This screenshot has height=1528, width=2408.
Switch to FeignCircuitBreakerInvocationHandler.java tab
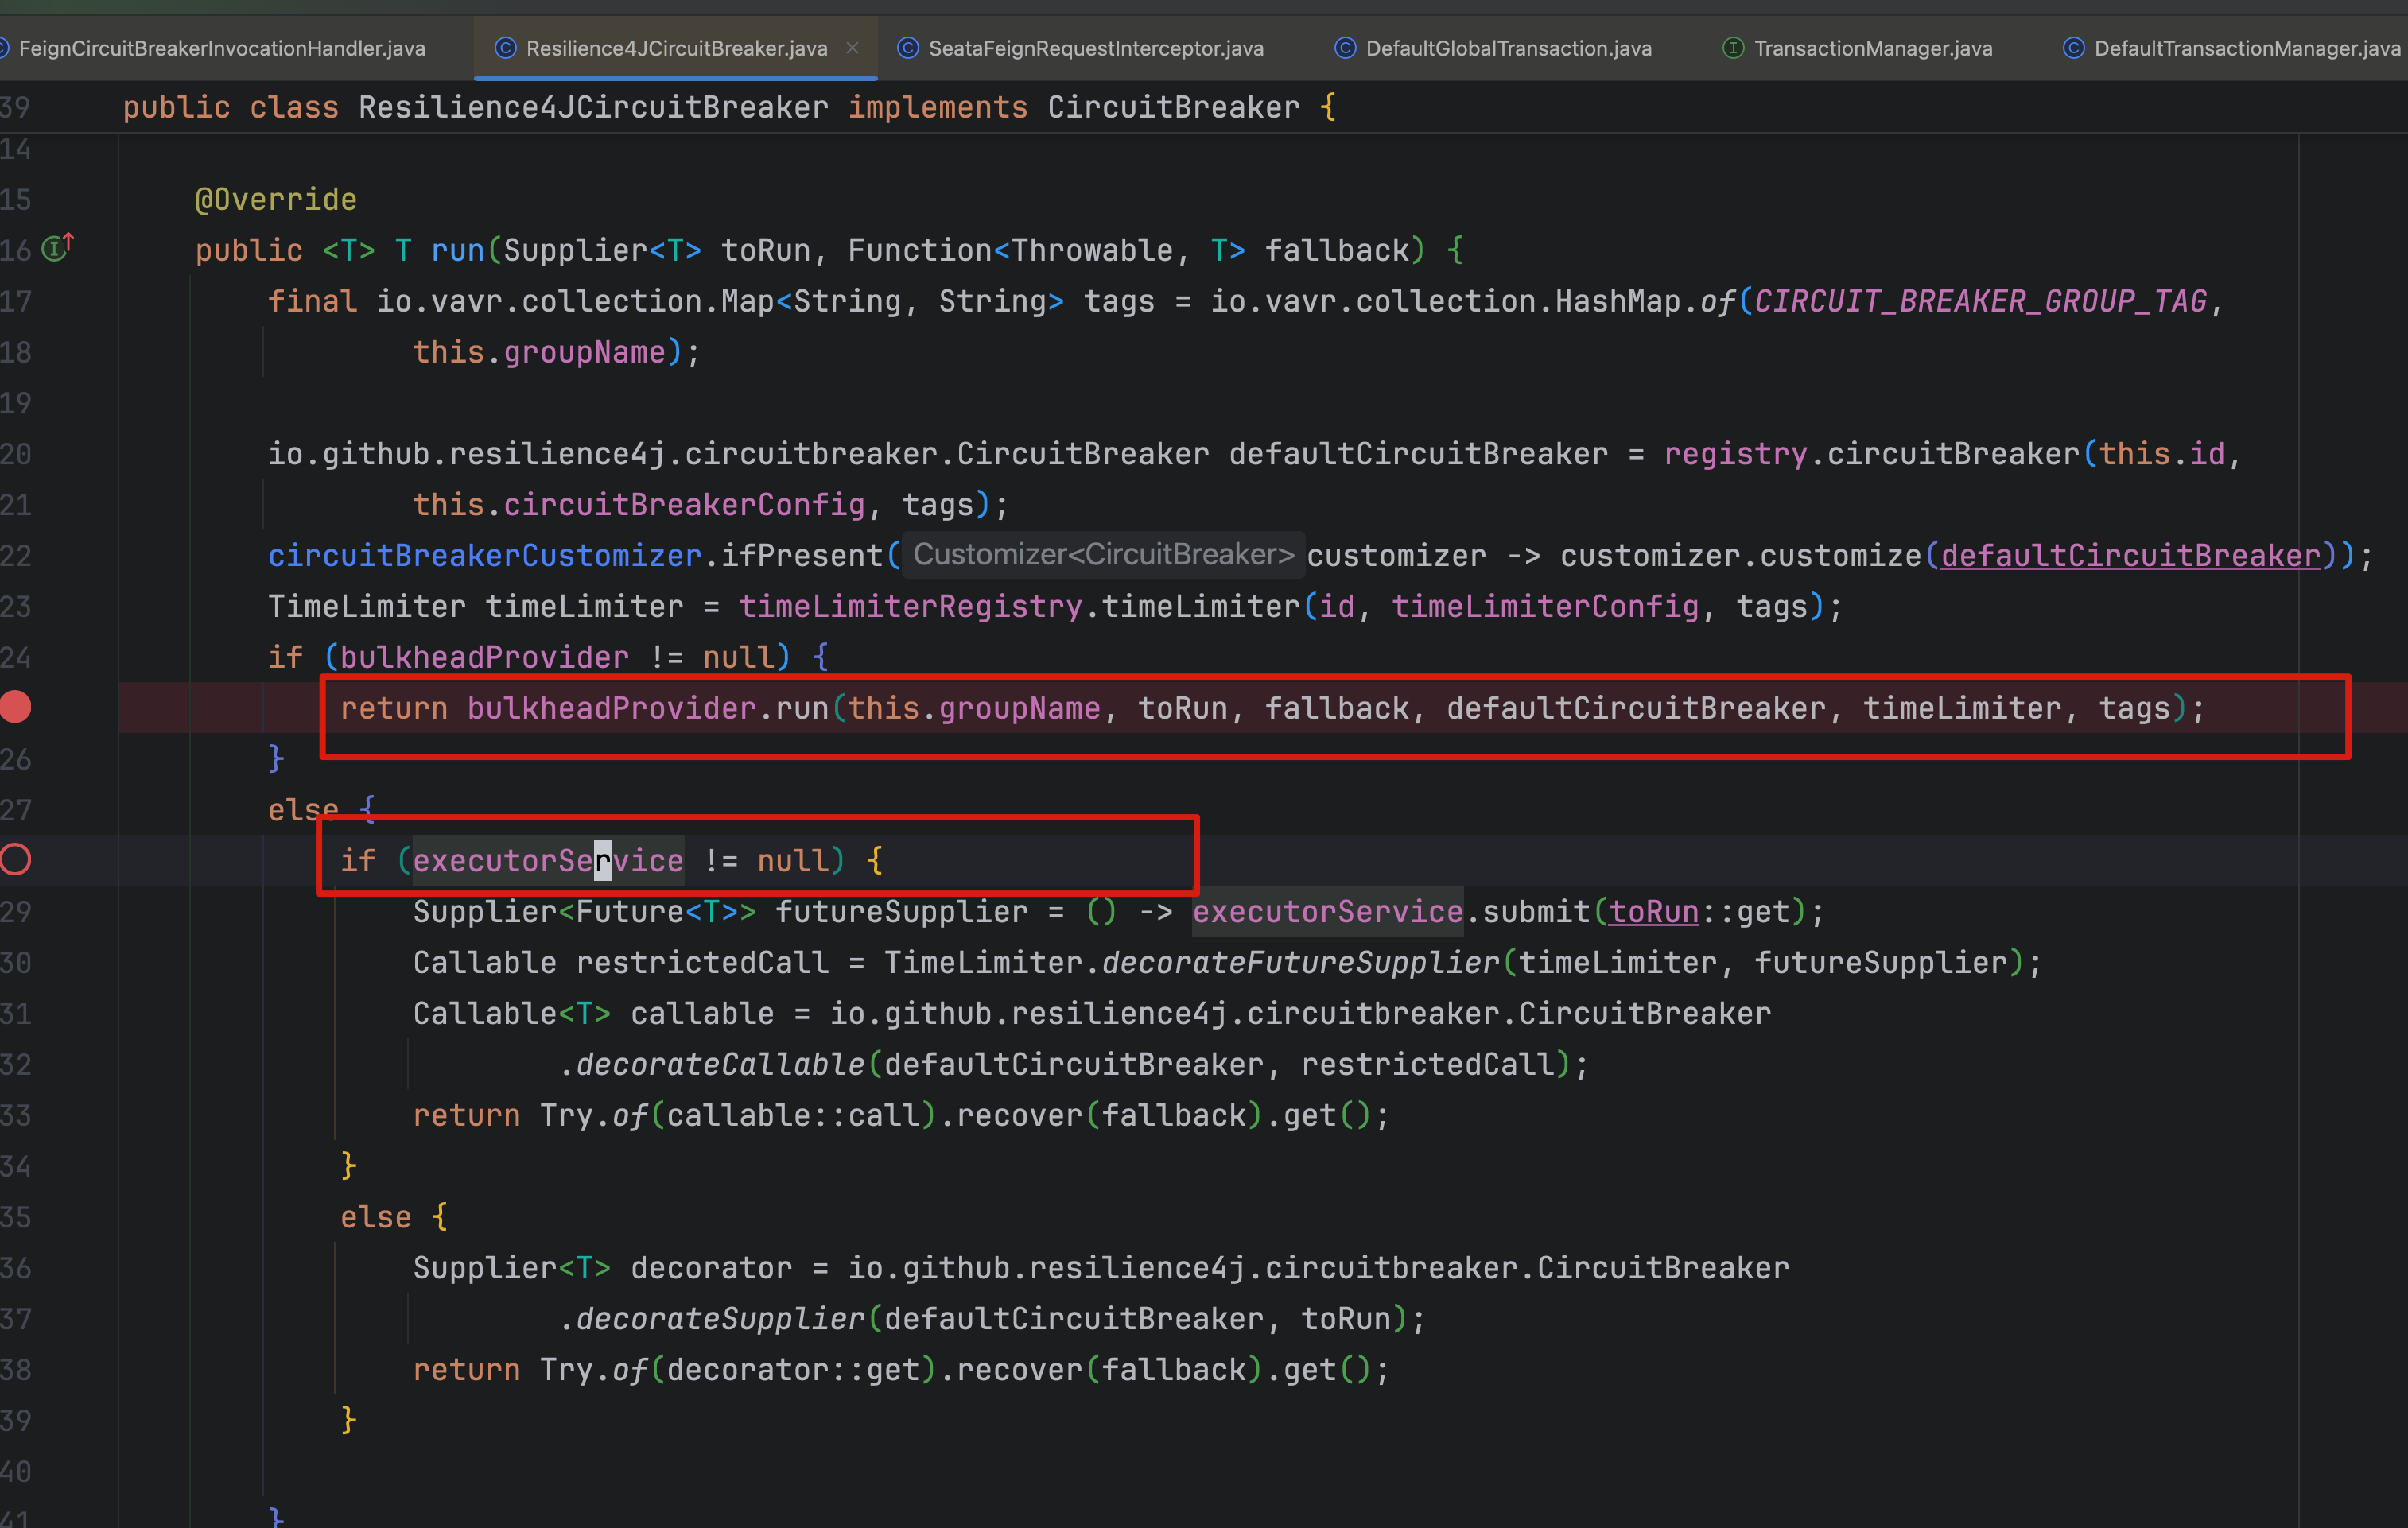(221, 48)
